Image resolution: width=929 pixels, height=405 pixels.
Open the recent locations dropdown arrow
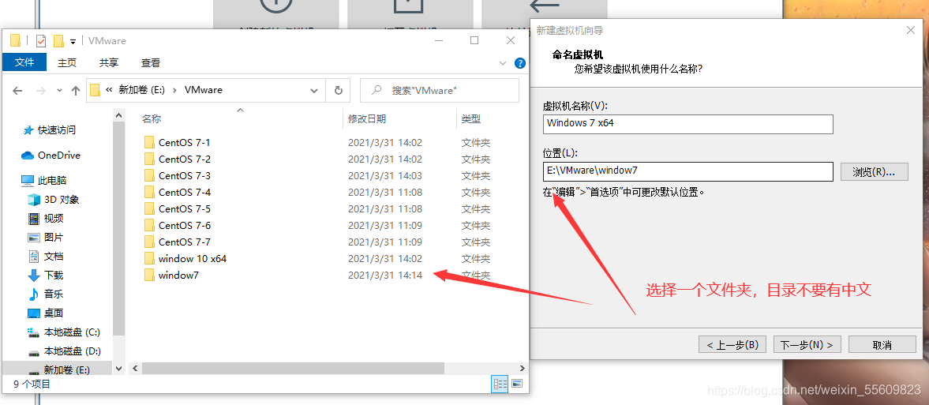59,91
